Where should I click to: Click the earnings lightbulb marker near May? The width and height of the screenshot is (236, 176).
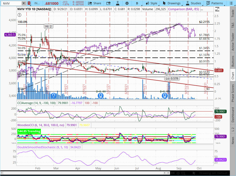(100, 95)
